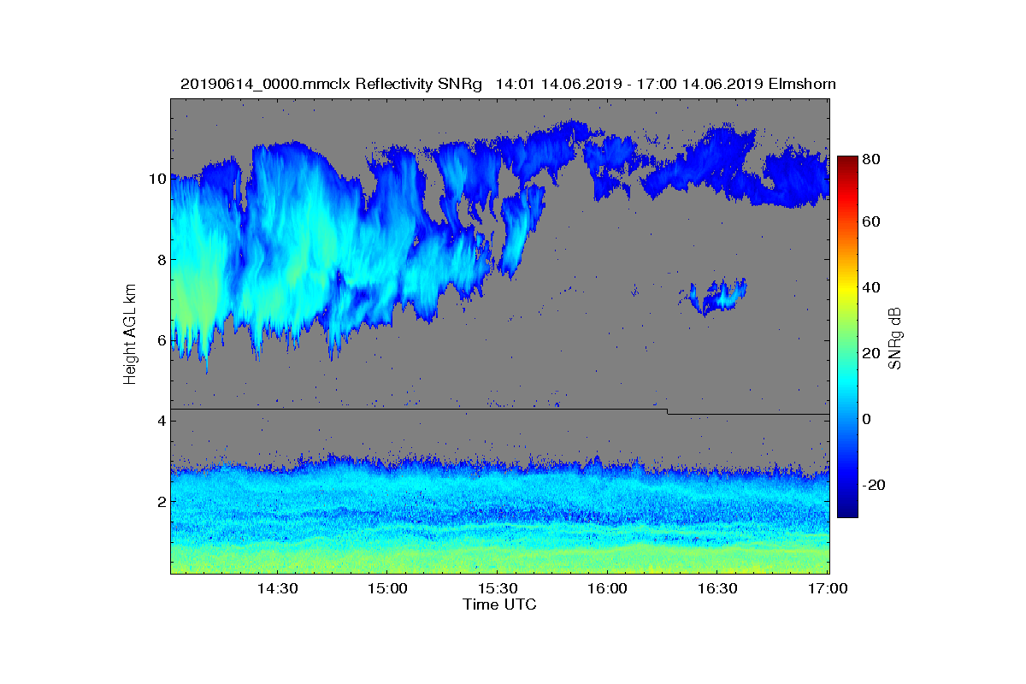
Task: Pick the dark red top of colorbar
Action: tap(847, 162)
